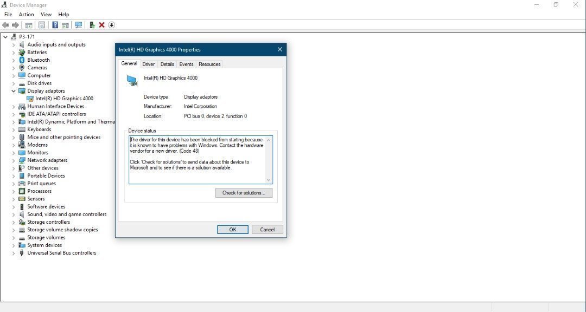Close the Intel HD Graphics Properties dialog
The image size is (586, 312).
[x=279, y=49]
